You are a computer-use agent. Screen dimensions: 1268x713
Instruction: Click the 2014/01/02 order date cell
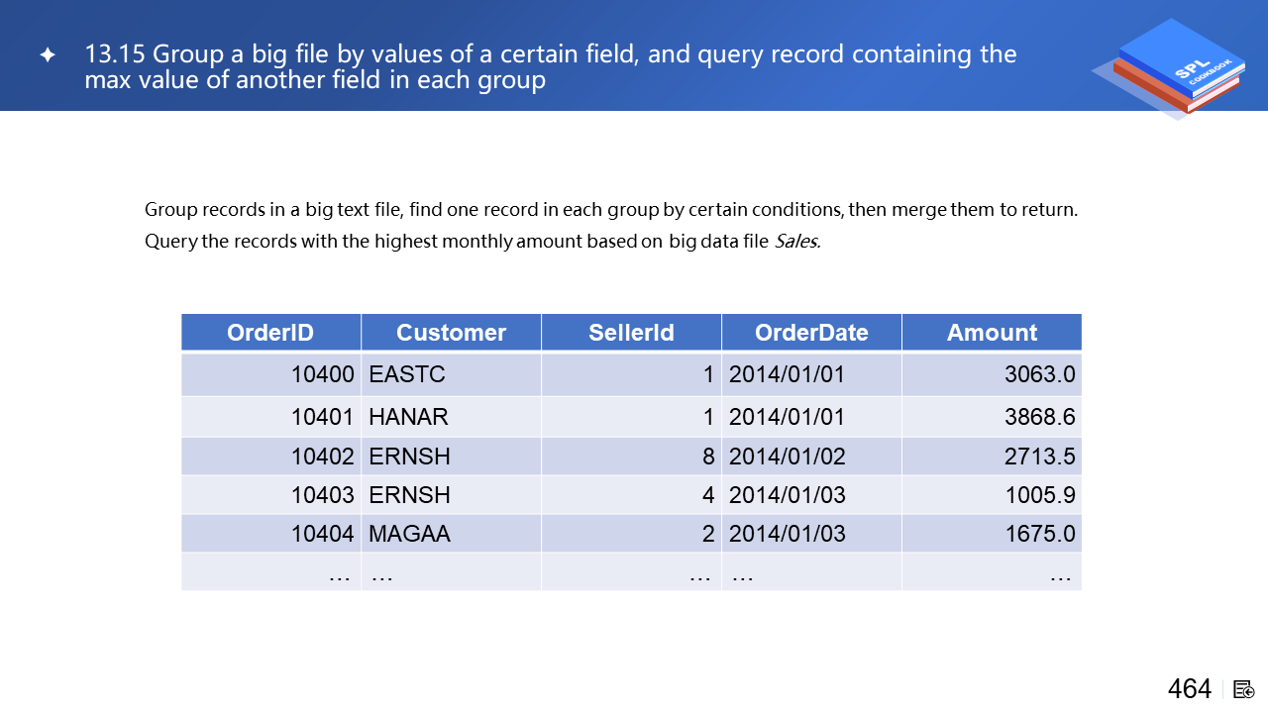(x=811, y=457)
